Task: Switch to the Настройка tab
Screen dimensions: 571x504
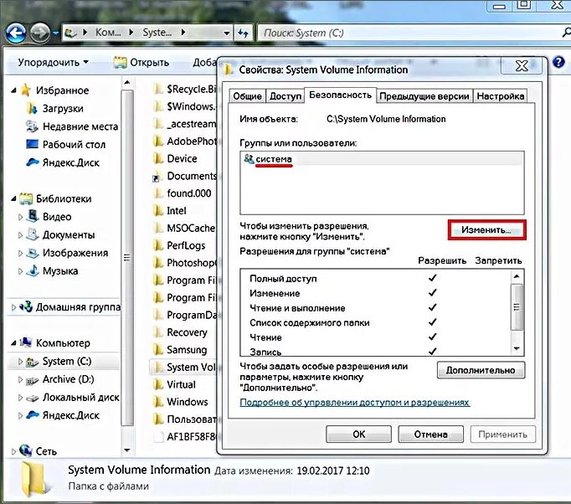Action: pos(501,96)
